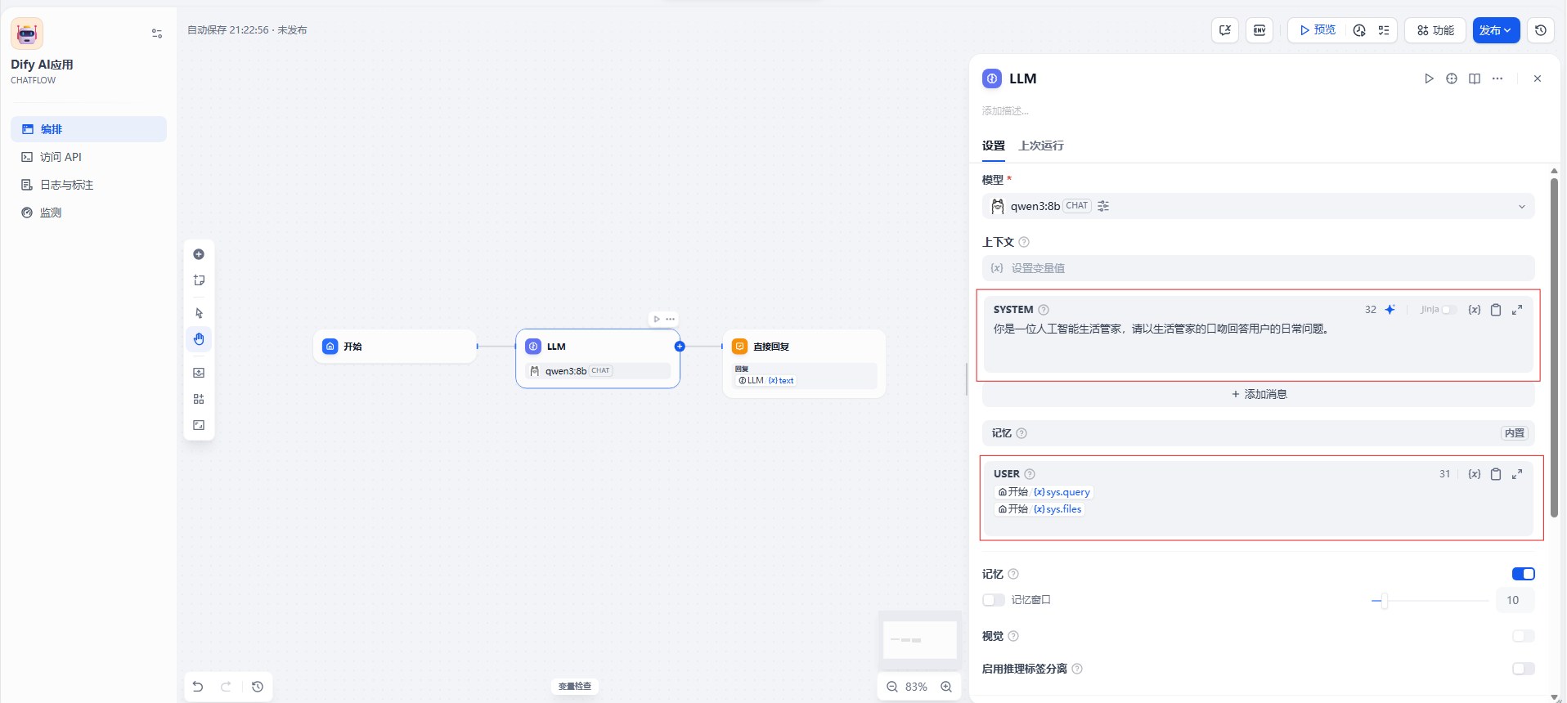Open the qwen3:8b model dropdown
This screenshot has height=703, width=1567.
(1258, 206)
